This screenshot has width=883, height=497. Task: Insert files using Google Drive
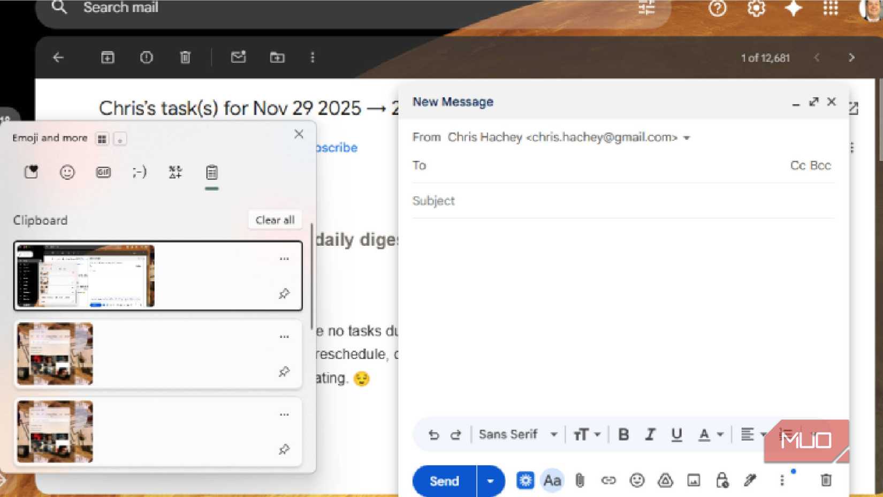point(665,480)
